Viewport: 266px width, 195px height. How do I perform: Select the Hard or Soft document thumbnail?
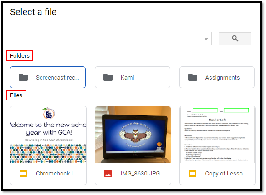click(217, 135)
